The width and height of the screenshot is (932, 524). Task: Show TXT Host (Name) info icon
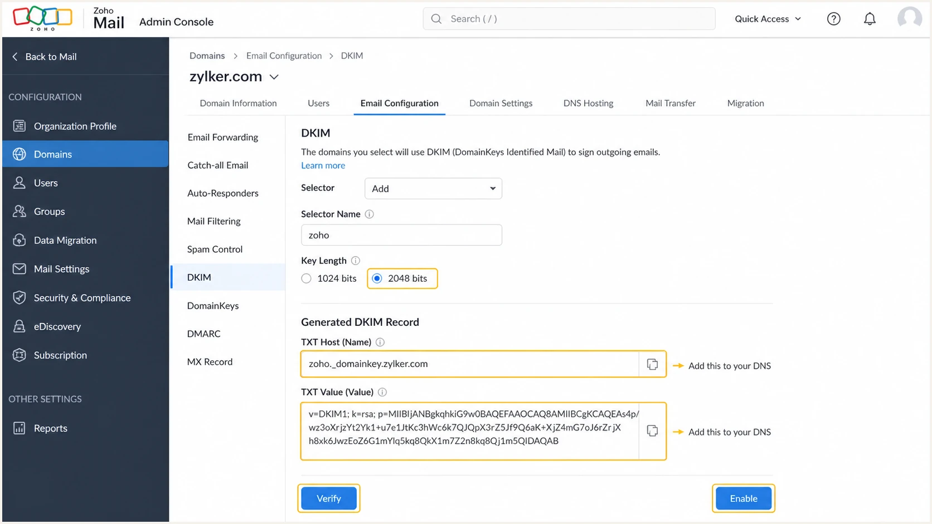380,342
